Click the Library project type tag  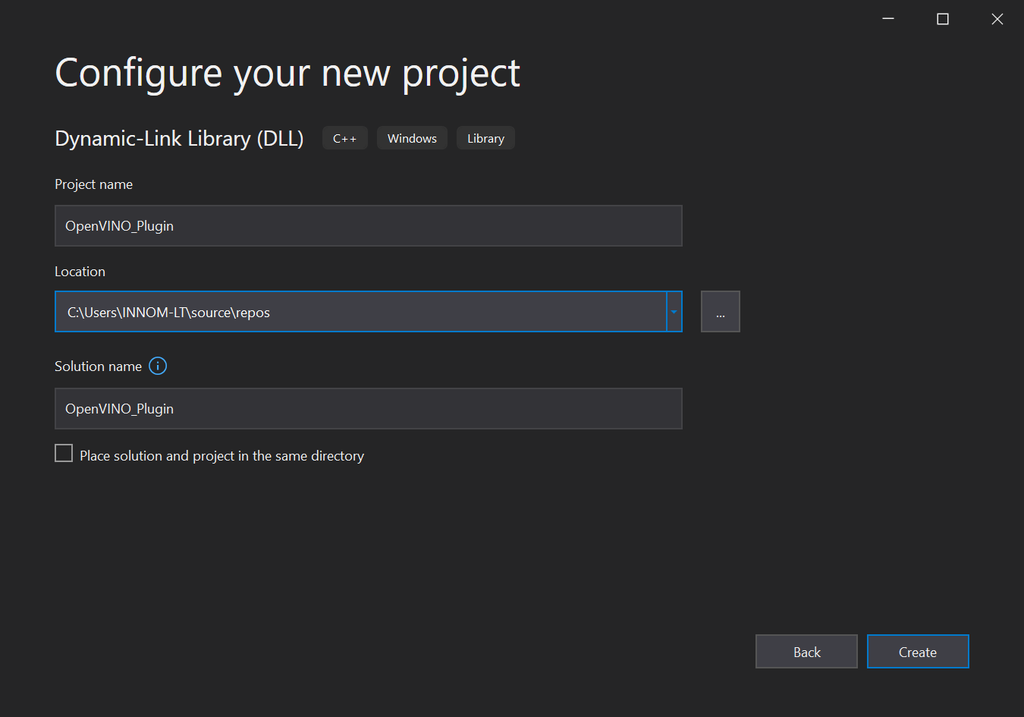point(485,139)
